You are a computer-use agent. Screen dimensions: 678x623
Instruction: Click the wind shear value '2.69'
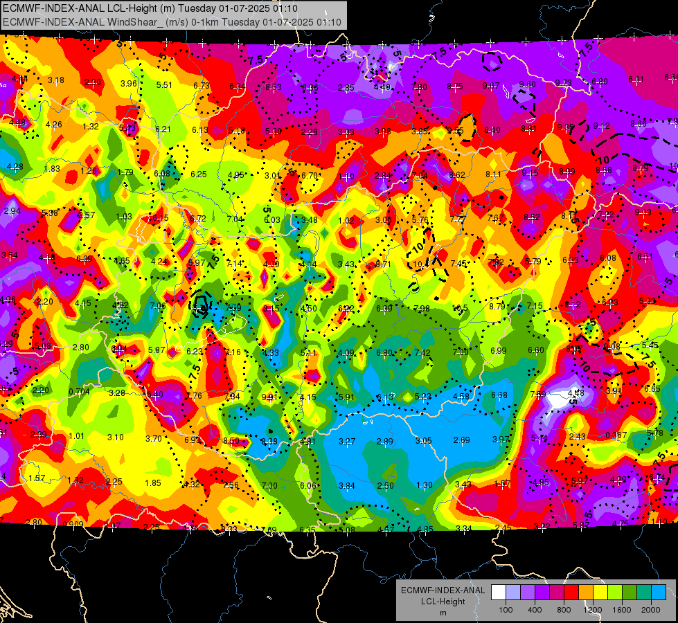coord(461,440)
